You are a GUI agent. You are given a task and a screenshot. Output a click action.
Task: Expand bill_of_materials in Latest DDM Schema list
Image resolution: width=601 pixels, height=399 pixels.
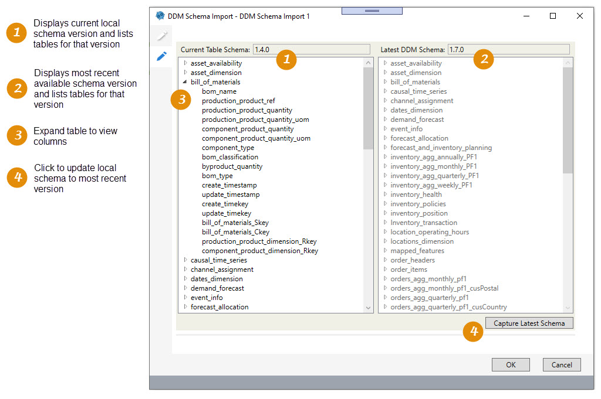click(385, 81)
